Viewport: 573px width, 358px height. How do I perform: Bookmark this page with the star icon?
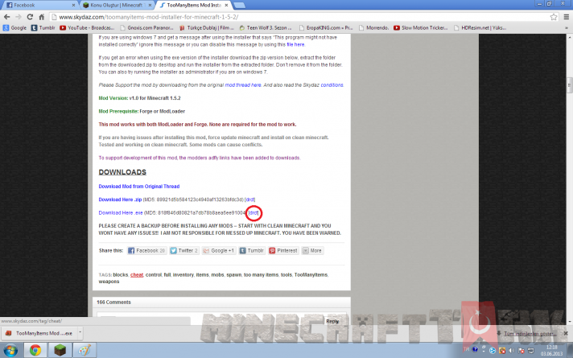(554, 17)
